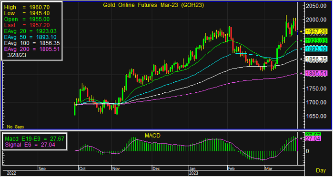Click the magenta 1805.51 EAvg 200 price tag
The height and width of the screenshot is (177, 333).
pos(316,74)
